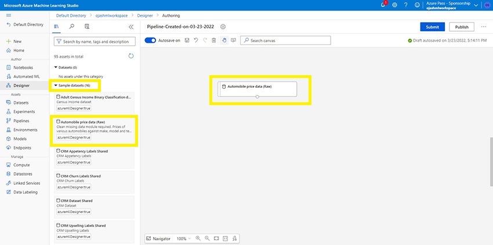493x245 pixels.
Task: Fit the pipeline to screen
Action: click(216, 239)
